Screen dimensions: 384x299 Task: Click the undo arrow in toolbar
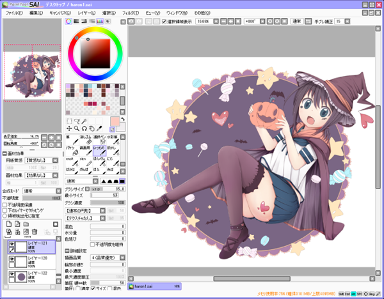(x=131, y=22)
